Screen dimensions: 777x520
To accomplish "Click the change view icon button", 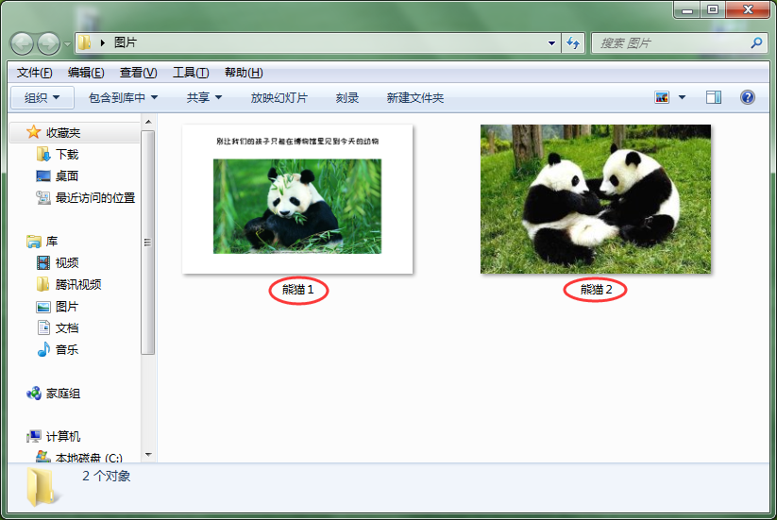I will pos(662,97).
